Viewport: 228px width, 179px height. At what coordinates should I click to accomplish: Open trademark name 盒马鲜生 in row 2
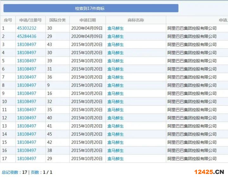pos(116,36)
